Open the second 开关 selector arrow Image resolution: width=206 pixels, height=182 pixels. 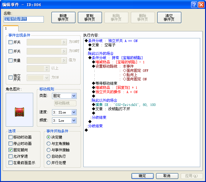(x=64, y=51)
